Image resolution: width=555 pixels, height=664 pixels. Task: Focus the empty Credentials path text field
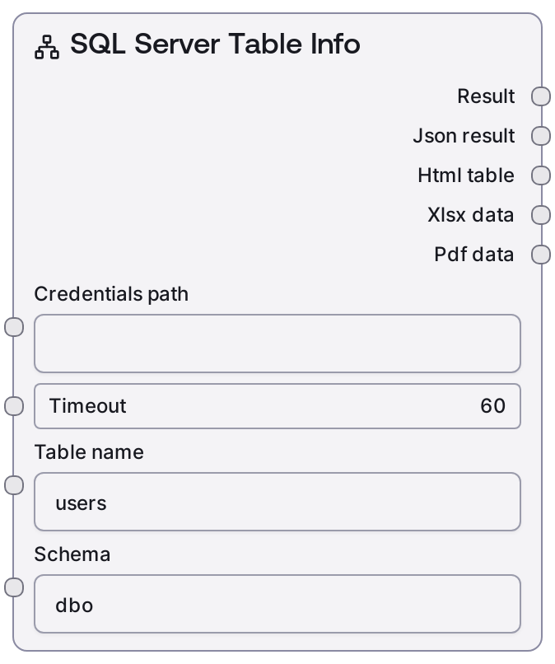pyautogui.click(x=277, y=344)
